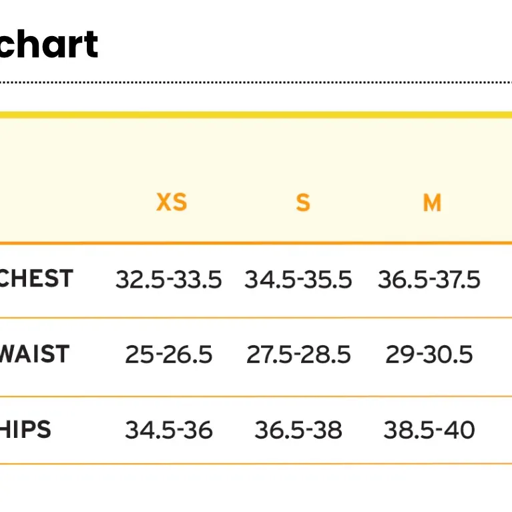Click the M hips value 38.5-40
The image size is (512, 512).
429,430
